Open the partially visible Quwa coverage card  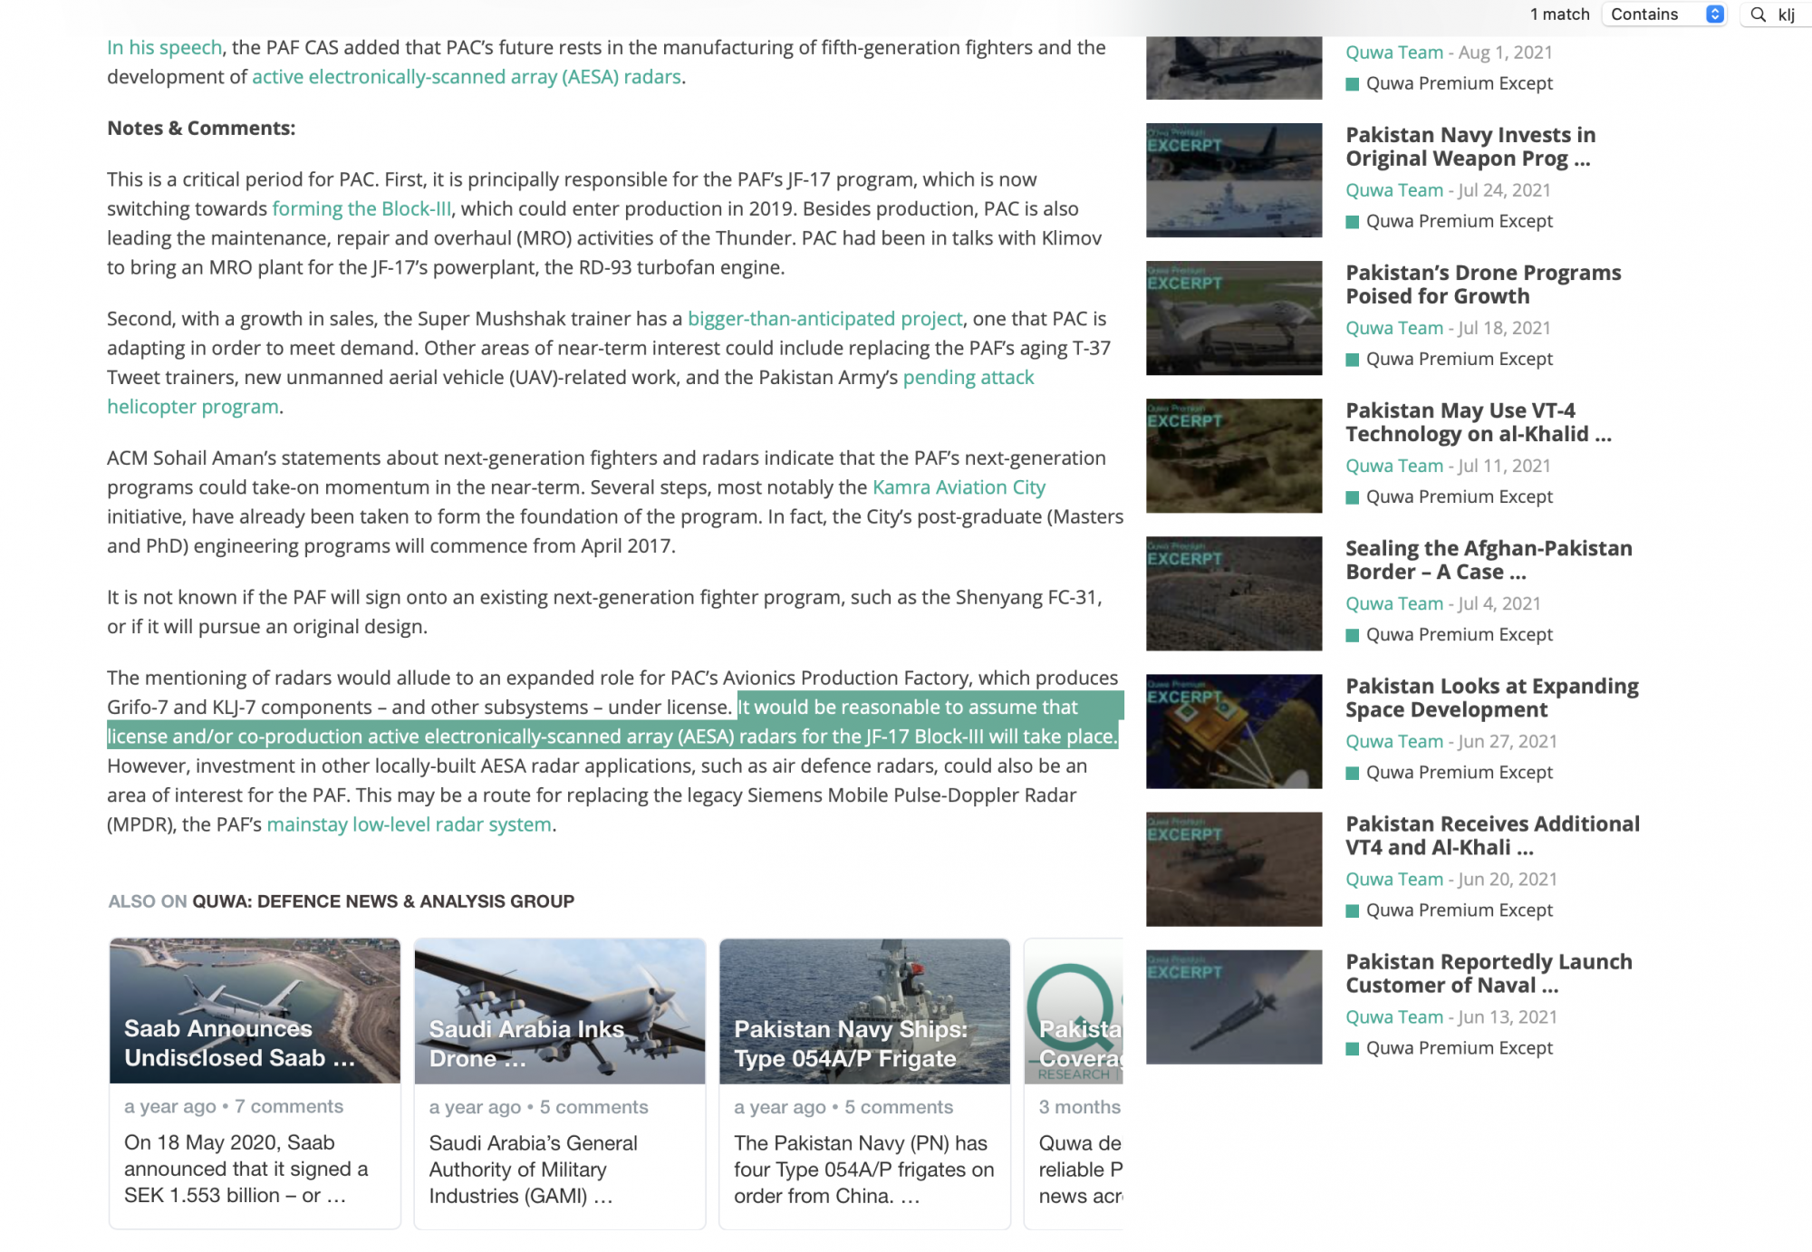(x=1074, y=1083)
